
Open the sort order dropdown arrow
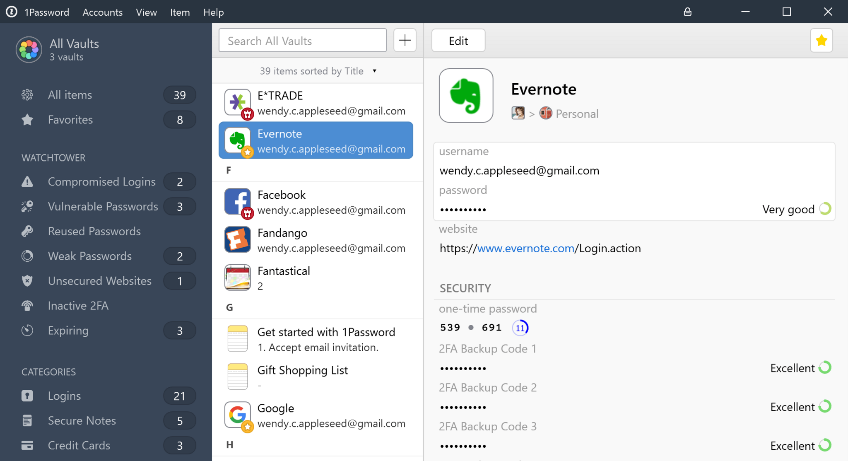[374, 71]
